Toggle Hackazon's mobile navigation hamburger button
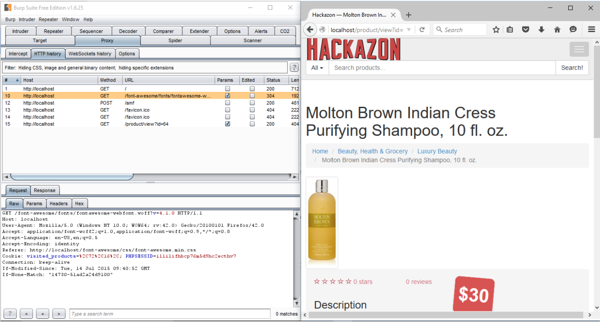Image resolution: width=600 pixels, height=323 pixels. pyautogui.click(x=579, y=49)
